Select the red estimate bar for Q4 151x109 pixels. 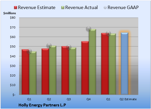pos(85,68)
